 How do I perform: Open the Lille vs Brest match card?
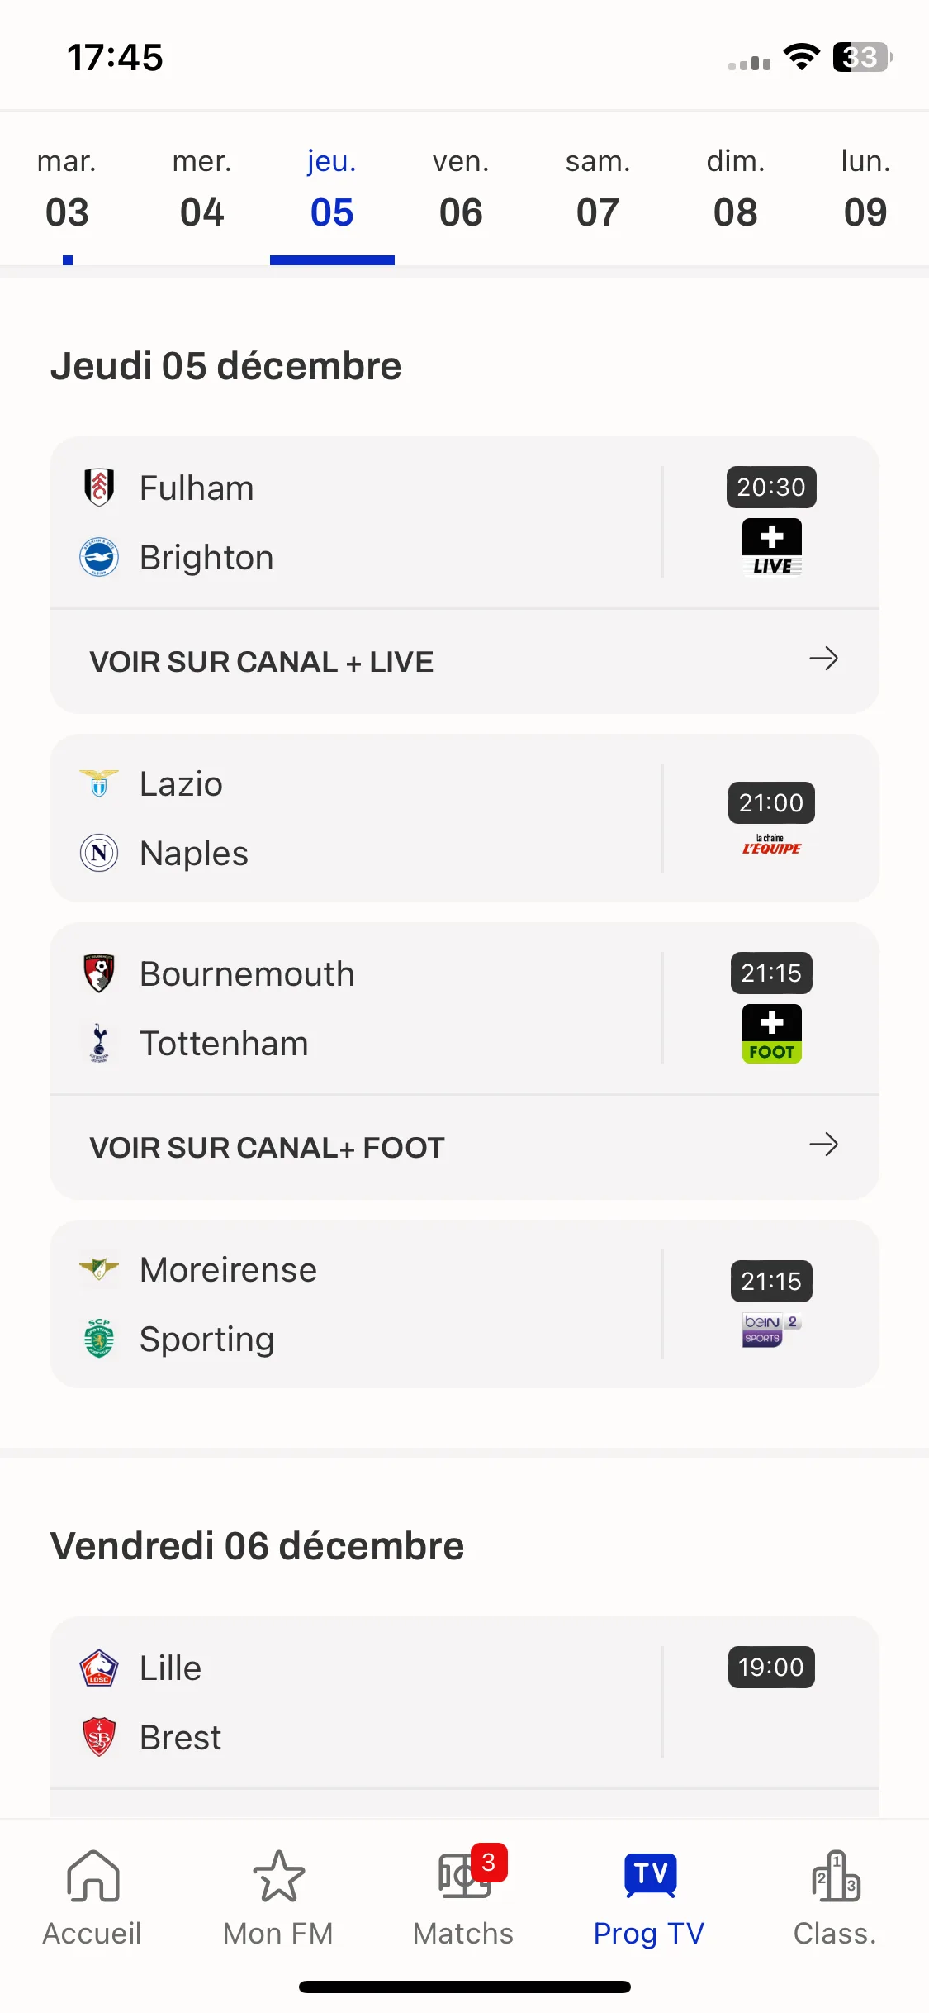(465, 1702)
